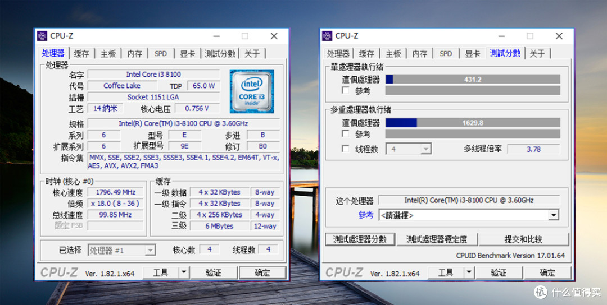Viewport: 607px width, 305px height.
Task: Click the 核心电压 value 0.756 V
Action: click(197, 108)
